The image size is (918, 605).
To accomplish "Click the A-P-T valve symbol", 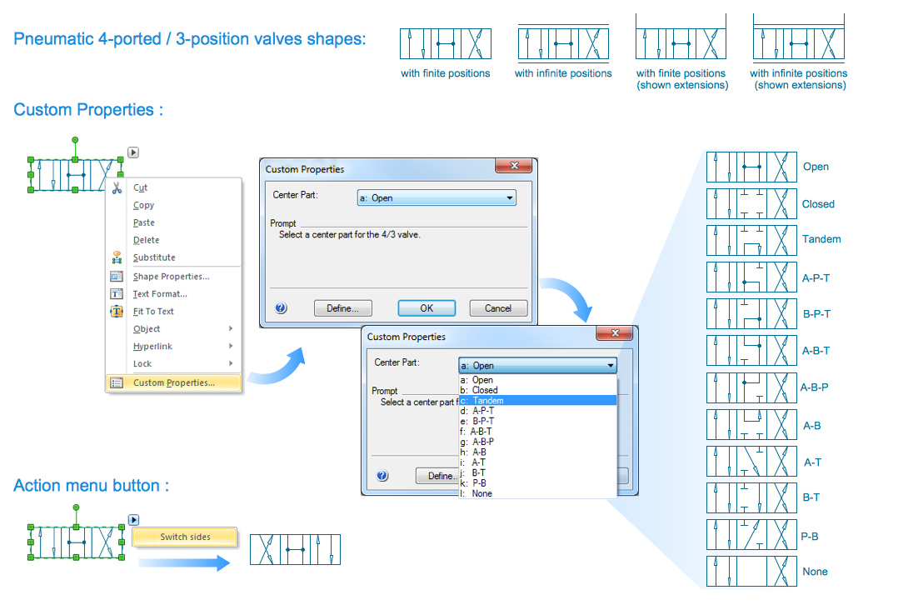I will 751,277.
